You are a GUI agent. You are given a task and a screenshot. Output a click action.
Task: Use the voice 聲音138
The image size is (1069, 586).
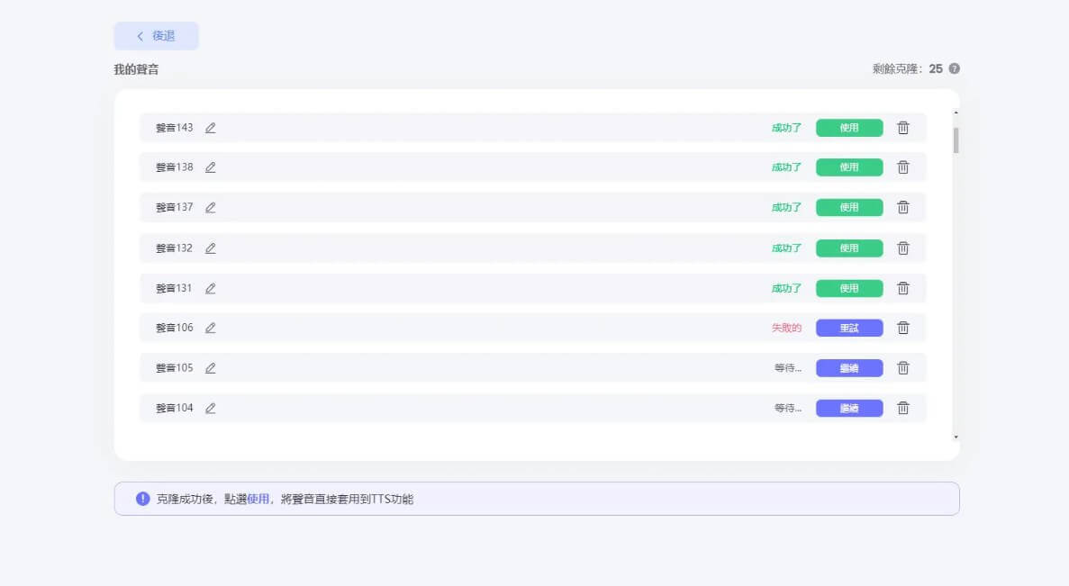[x=849, y=167]
